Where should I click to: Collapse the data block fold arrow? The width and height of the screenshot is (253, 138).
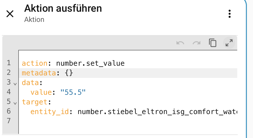point(15,84)
